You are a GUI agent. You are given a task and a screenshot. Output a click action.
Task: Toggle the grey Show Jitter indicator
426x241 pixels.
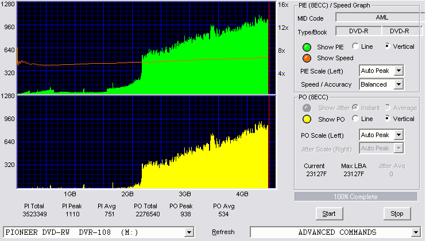click(307, 108)
